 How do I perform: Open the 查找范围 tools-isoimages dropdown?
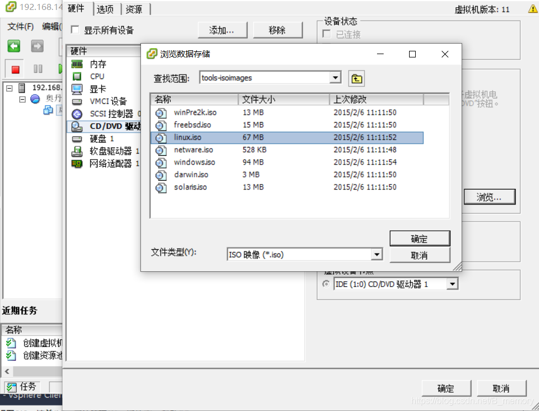coord(336,78)
